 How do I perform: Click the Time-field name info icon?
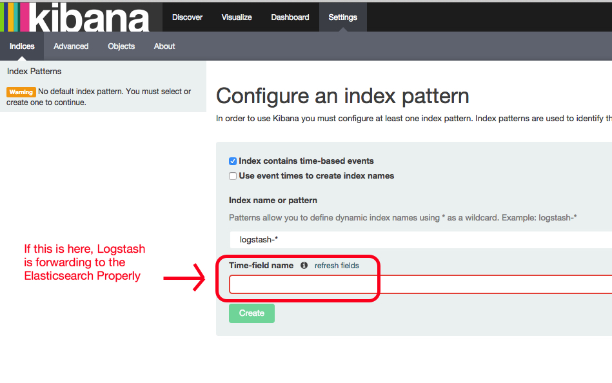click(304, 266)
